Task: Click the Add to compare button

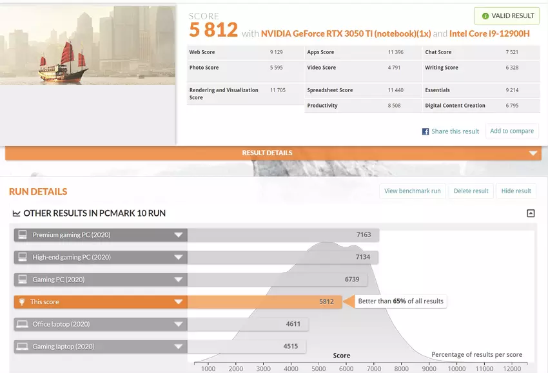Action: click(512, 131)
